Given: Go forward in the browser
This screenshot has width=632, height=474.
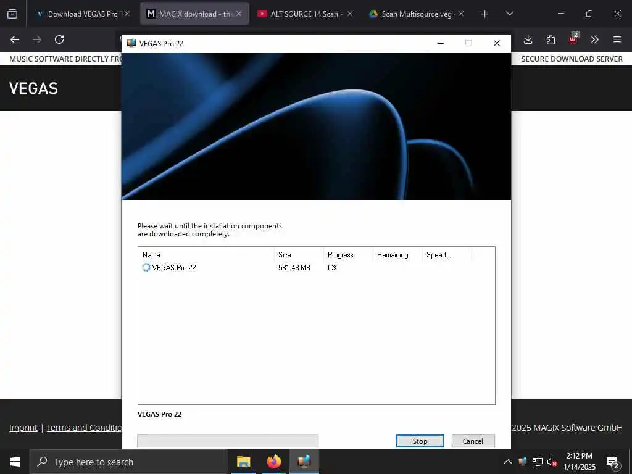Looking at the screenshot, I should [37, 39].
